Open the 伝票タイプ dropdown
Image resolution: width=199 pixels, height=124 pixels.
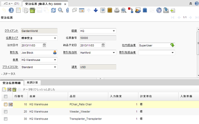pos(55,38)
